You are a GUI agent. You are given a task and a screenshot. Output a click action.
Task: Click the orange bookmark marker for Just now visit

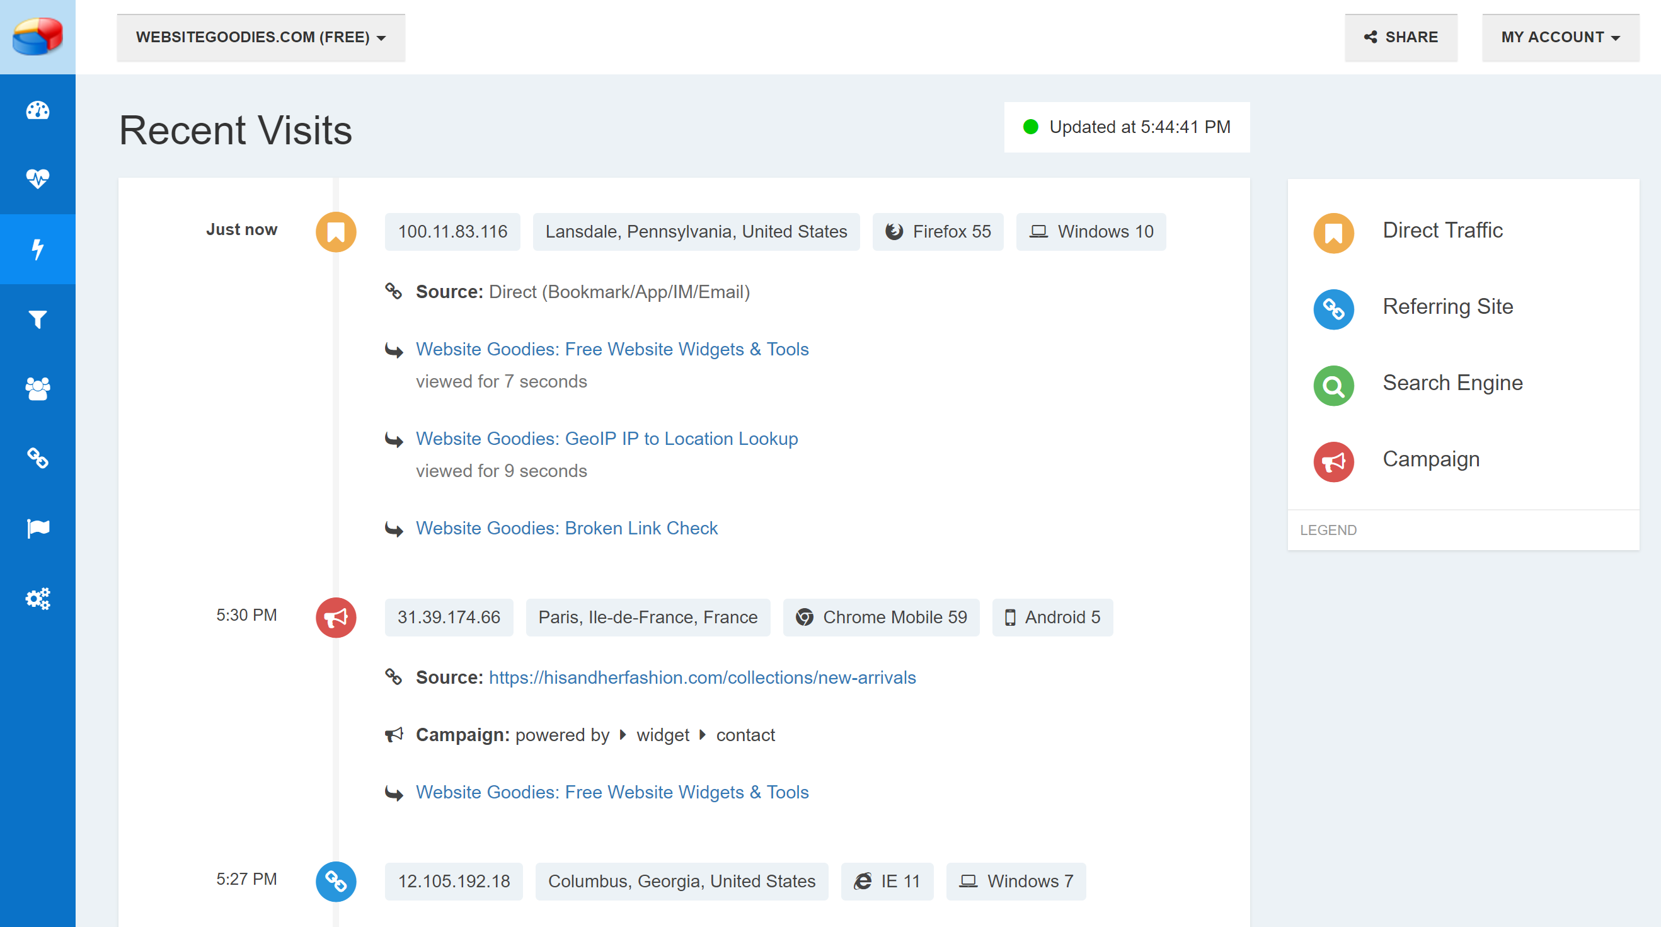(x=335, y=231)
